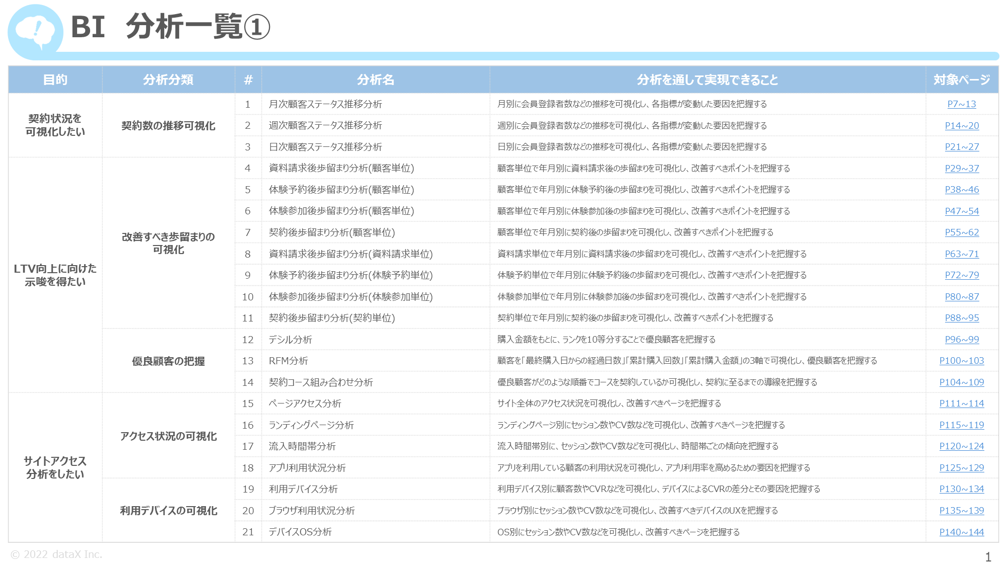Jump to pages P111~114 link
This screenshot has height=566, width=1007.
pyautogui.click(x=962, y=403)
